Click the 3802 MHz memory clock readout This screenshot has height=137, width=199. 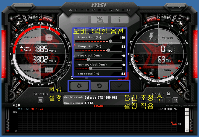coord(45,59)
